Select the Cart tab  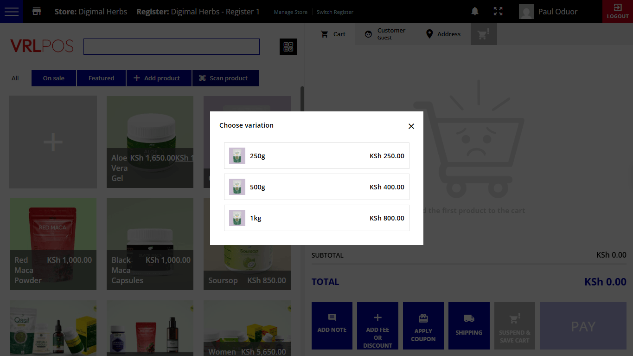(333, 34)
